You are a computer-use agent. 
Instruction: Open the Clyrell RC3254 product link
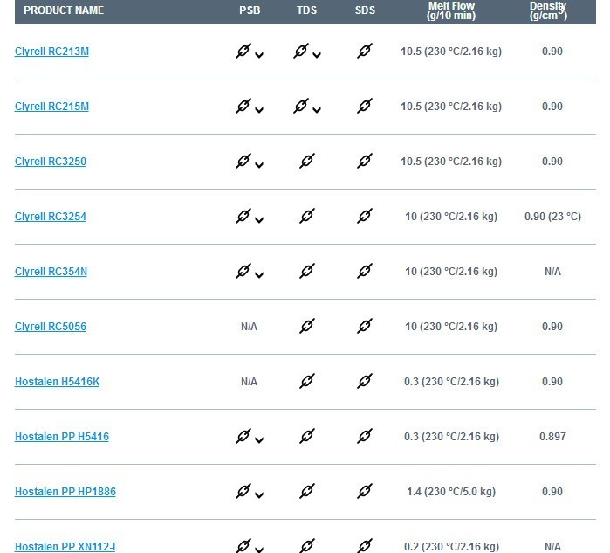click(51, 217)
